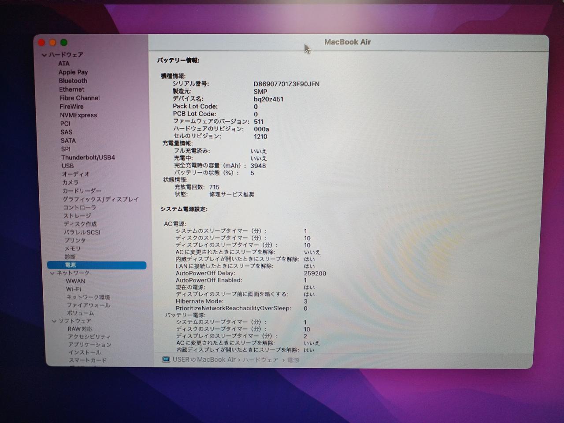Collapse the ネットワーク section in sidebar
Viewport: 564px width, 423px height.
[x=52, y=273]
